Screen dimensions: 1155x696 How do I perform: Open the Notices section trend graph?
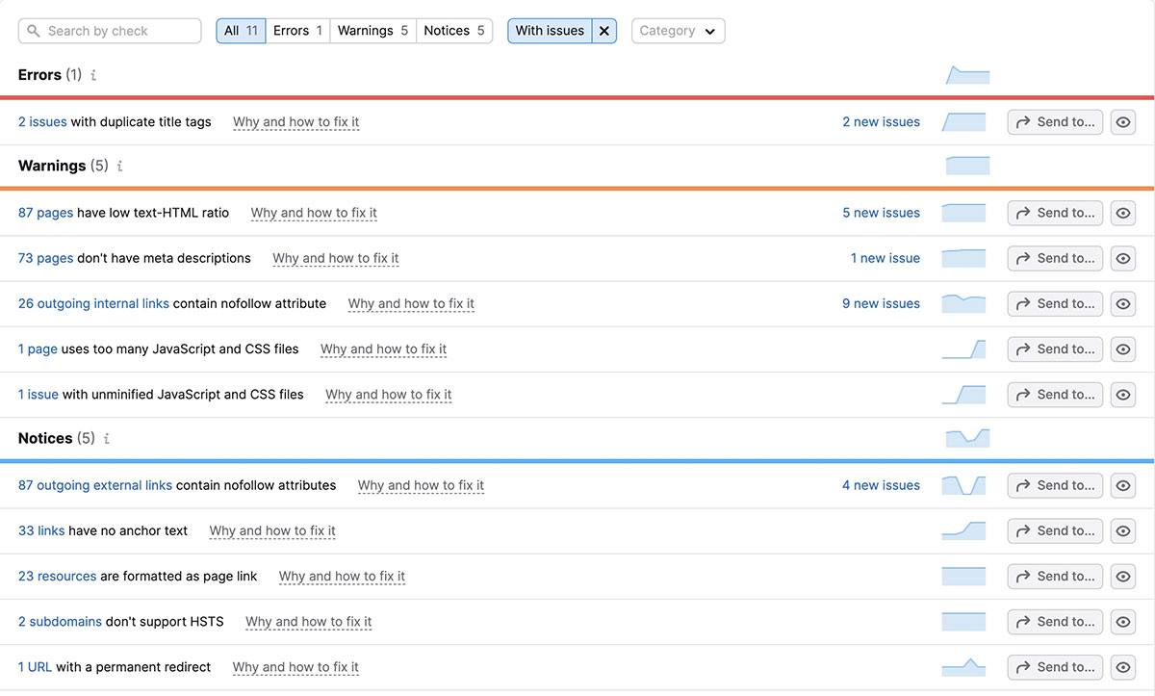tap(967, 438)
